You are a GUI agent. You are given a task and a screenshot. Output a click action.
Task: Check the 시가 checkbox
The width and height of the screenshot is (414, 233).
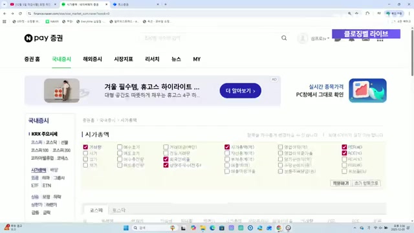coord(85,153)
